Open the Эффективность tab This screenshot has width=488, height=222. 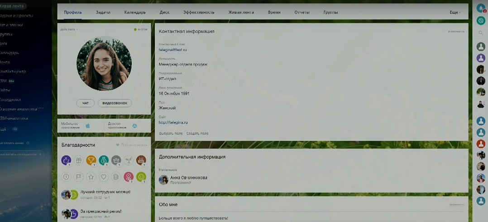(x=199, y=12)
